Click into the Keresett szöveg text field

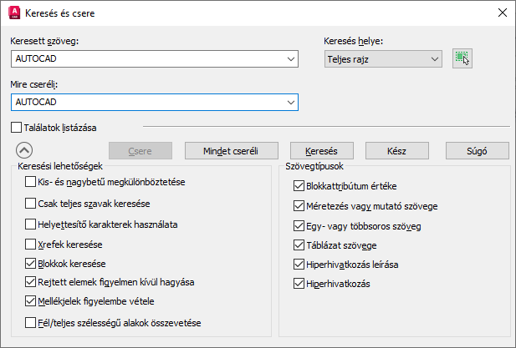(x=146, y=58)
